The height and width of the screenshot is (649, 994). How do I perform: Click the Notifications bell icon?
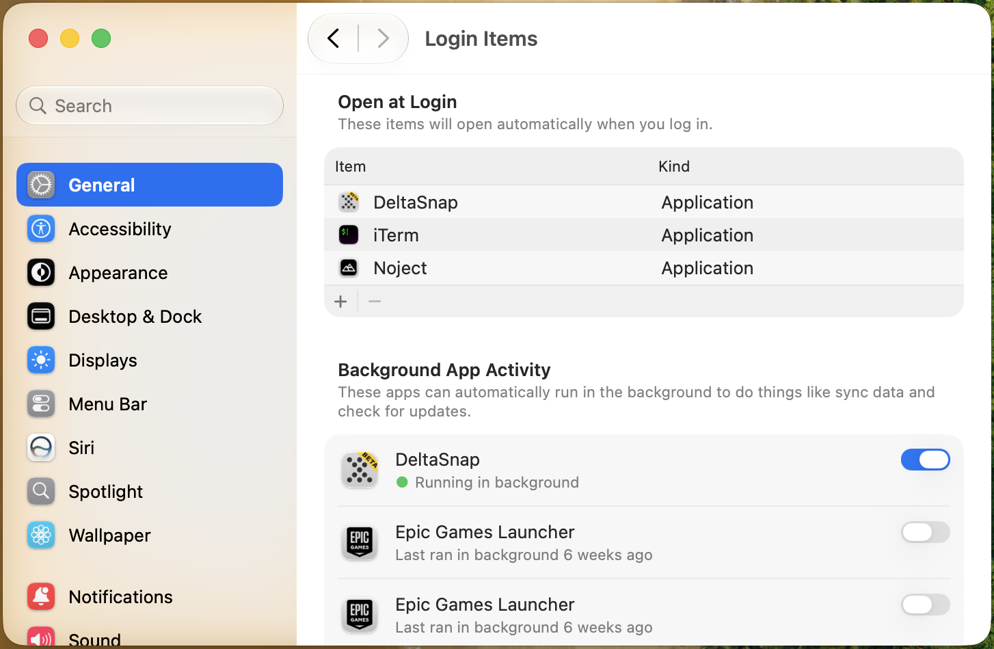41,596
